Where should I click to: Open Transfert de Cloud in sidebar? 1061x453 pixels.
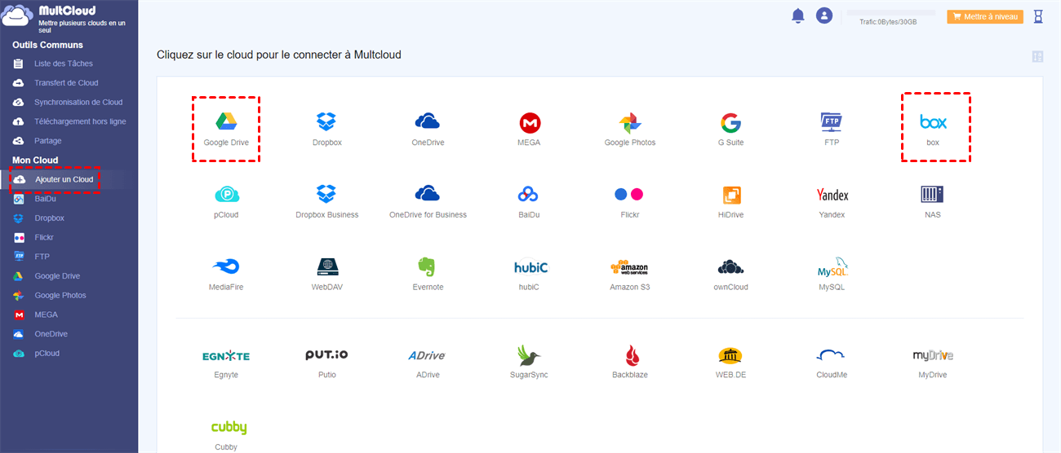[x=66, y=83]
